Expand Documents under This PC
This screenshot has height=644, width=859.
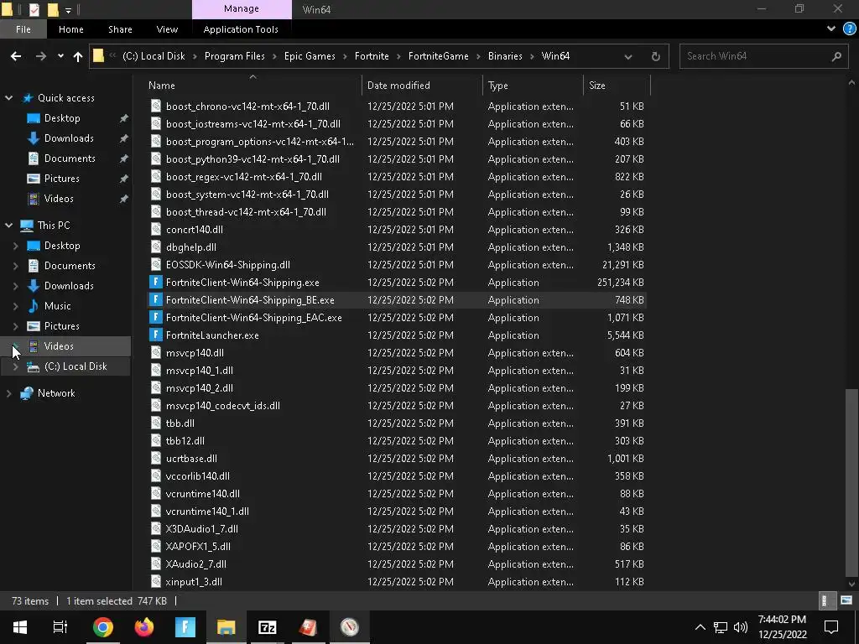pyautogui.click(x=15, y=266)
